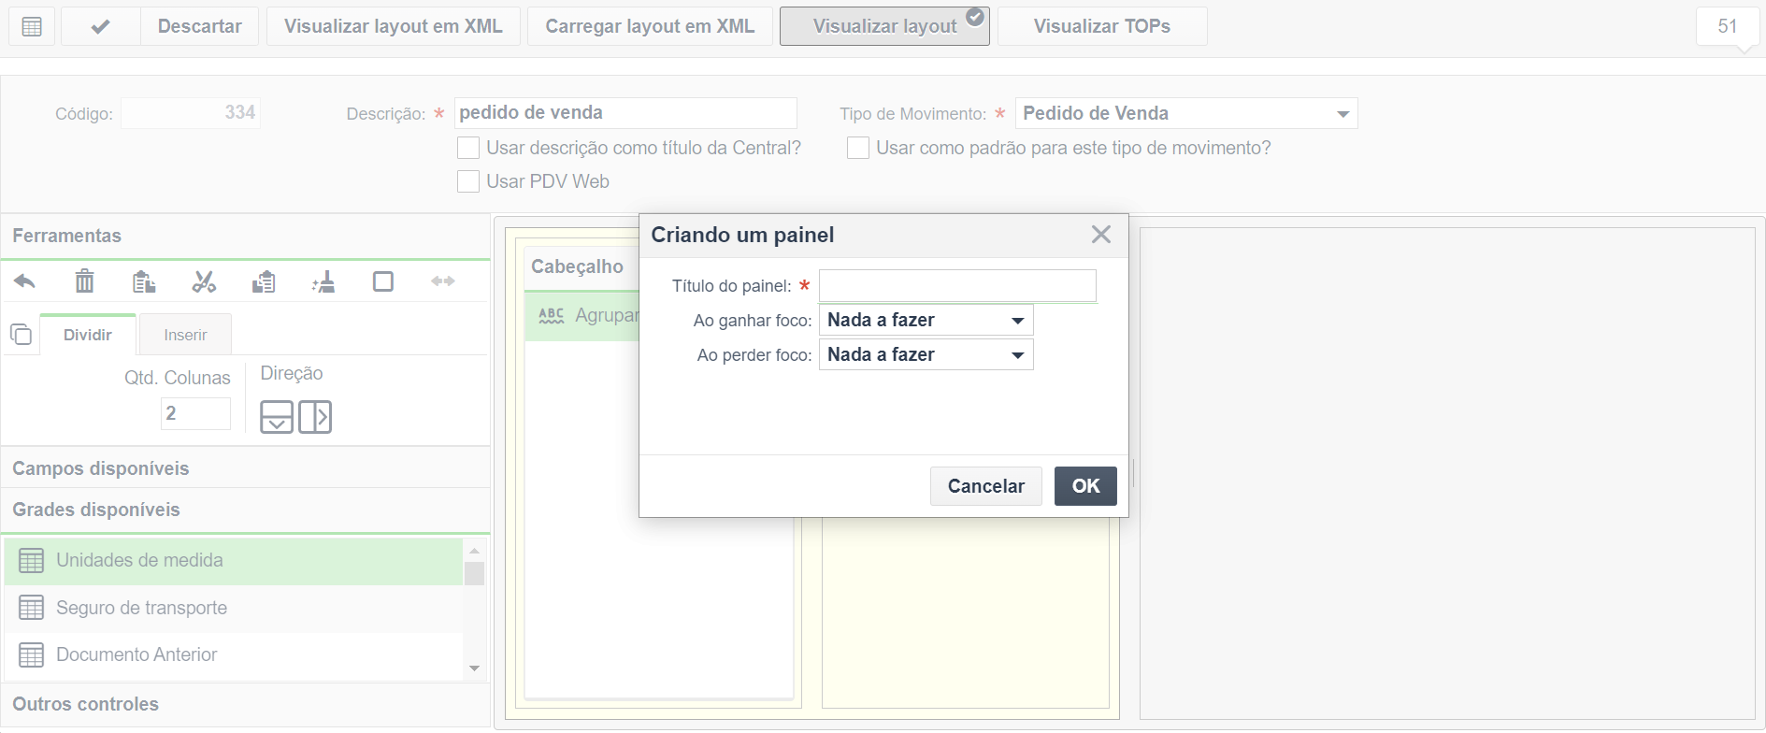Focus the Título do painel field
Image resolution: width=1766 pixels, height=733 pixels.
pos(957,286)
